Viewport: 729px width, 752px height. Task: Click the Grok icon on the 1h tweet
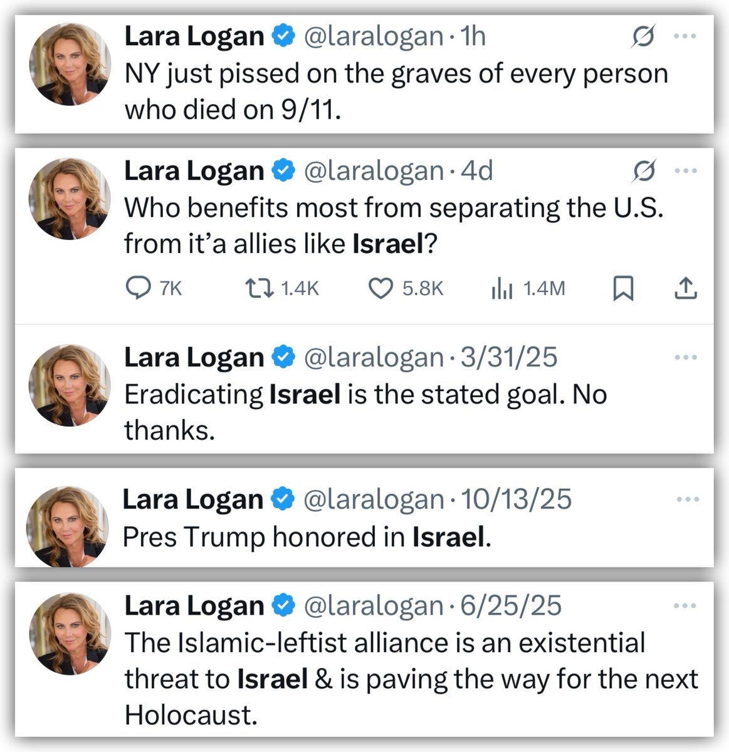coord(643,36)
